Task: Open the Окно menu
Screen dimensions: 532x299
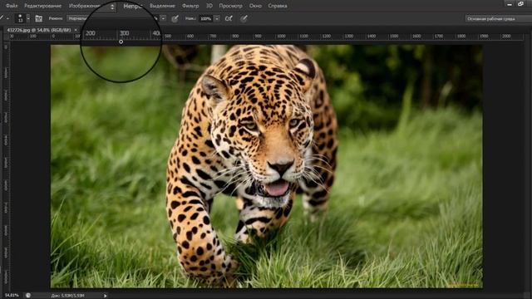Action: [x=255, y=6]
